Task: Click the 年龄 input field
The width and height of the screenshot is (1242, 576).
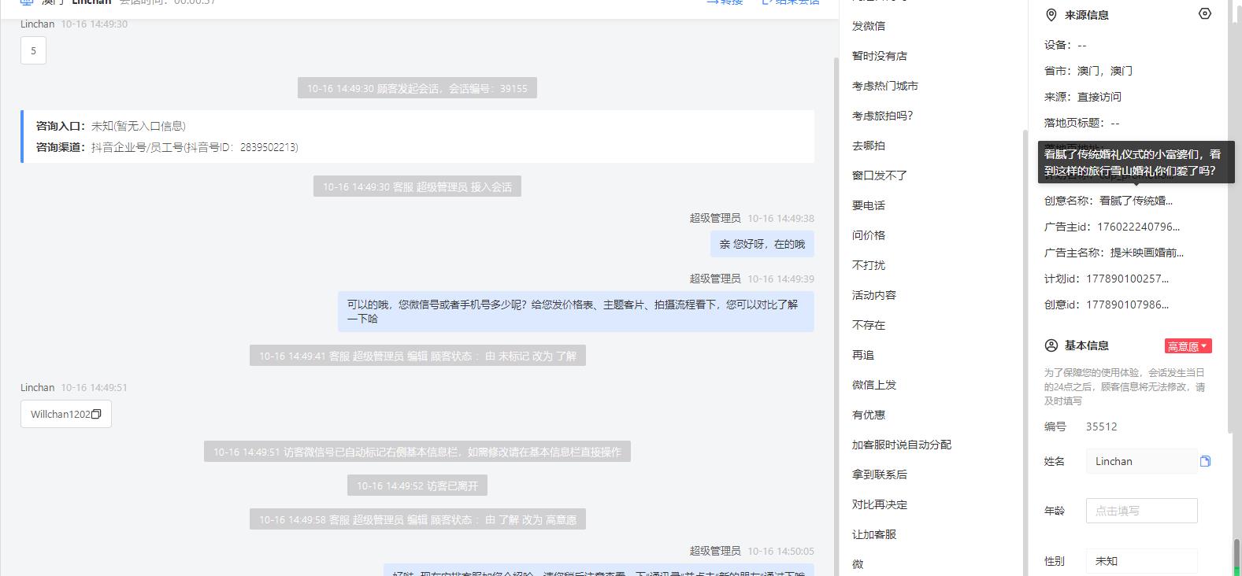Action: pos(1141,511)
